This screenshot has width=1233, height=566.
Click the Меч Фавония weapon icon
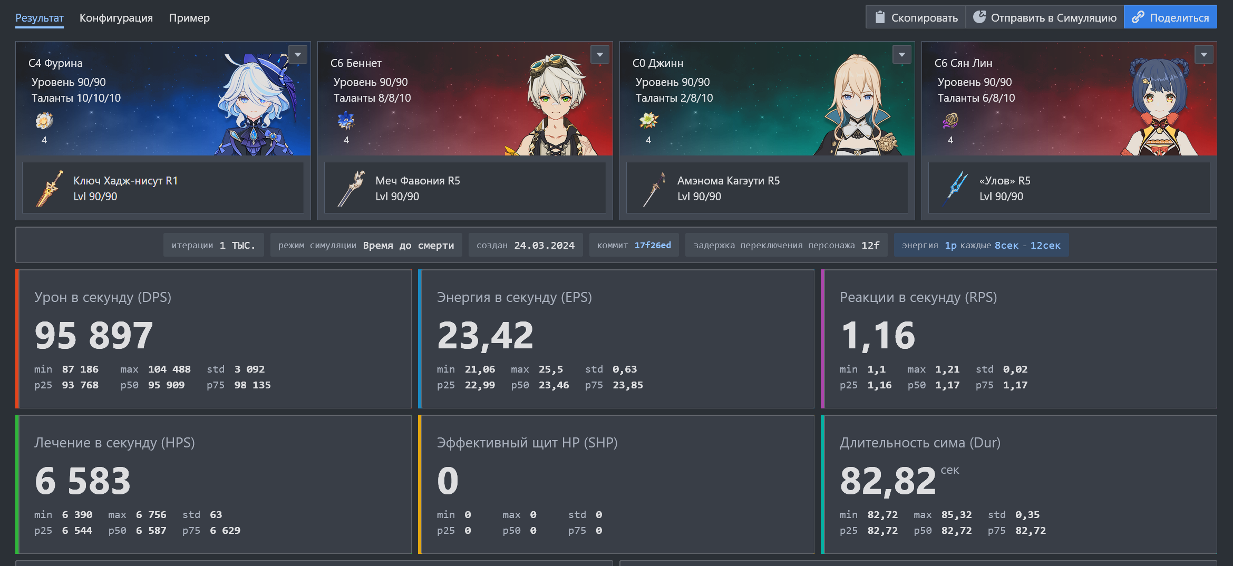[352, 188]
